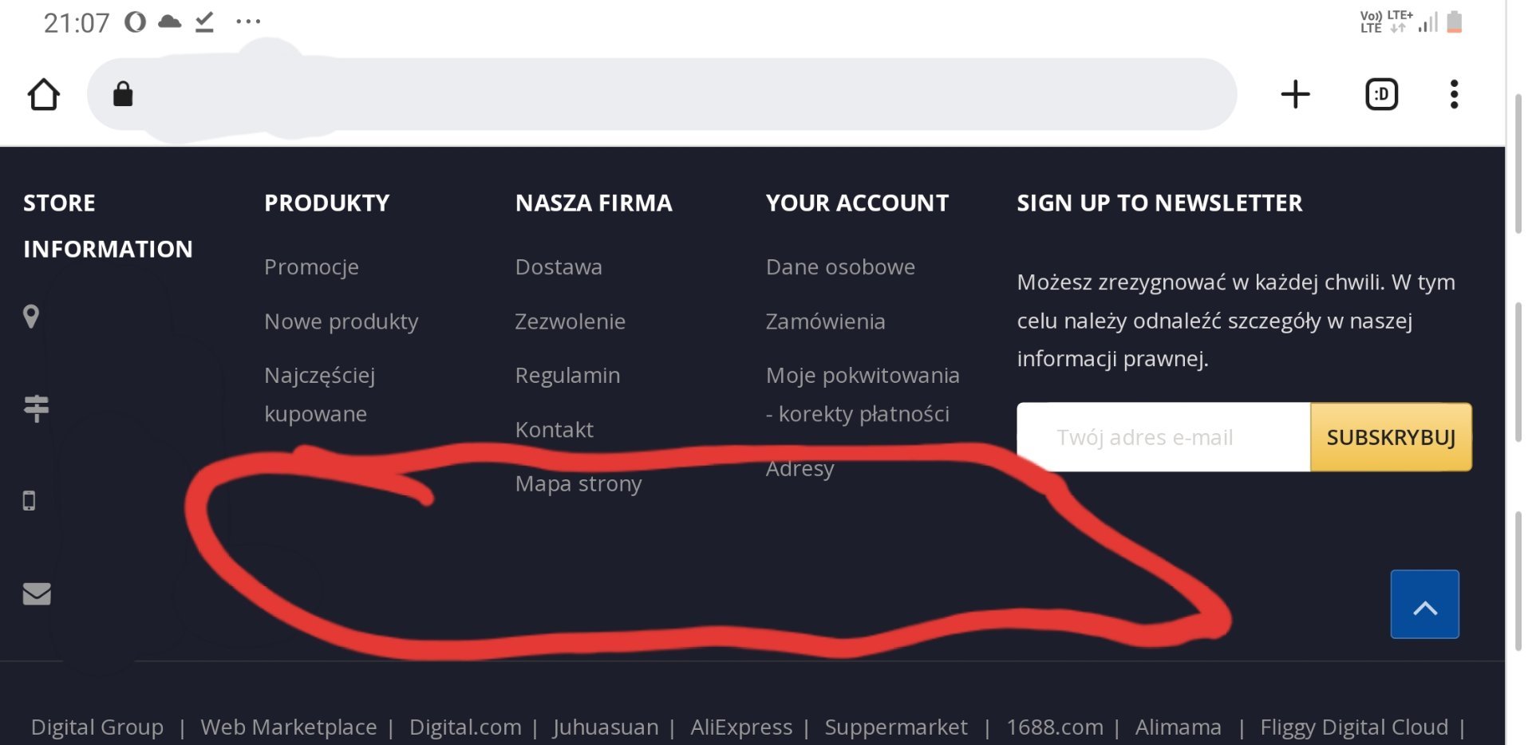Focus the Twój adres e-mail field
The height and width of the screenshot is (745, 1532).
pos(1163,437)
